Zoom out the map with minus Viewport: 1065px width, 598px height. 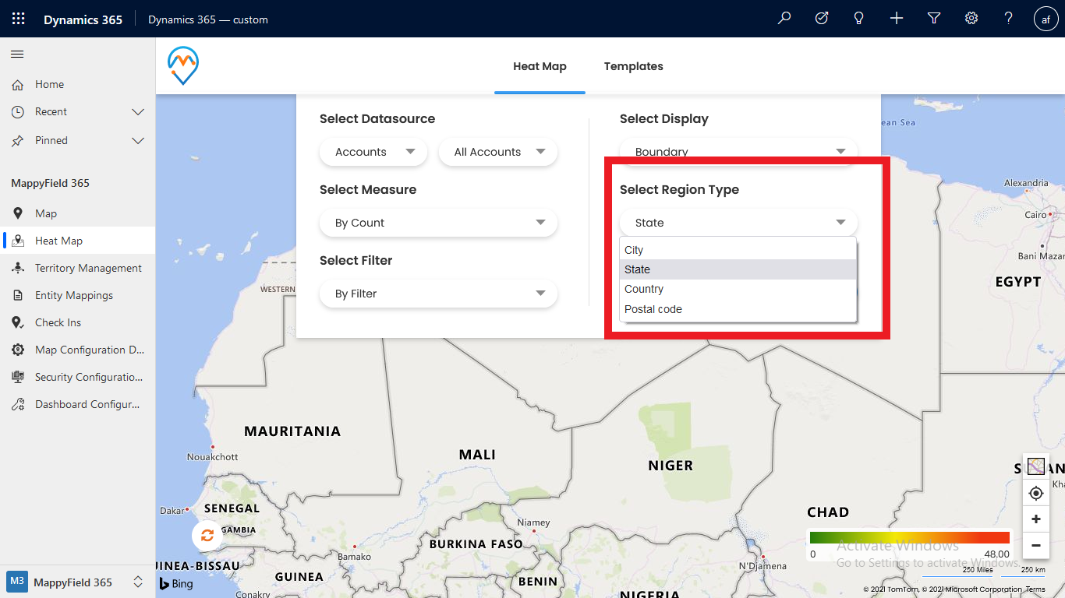click(1036, 545)
